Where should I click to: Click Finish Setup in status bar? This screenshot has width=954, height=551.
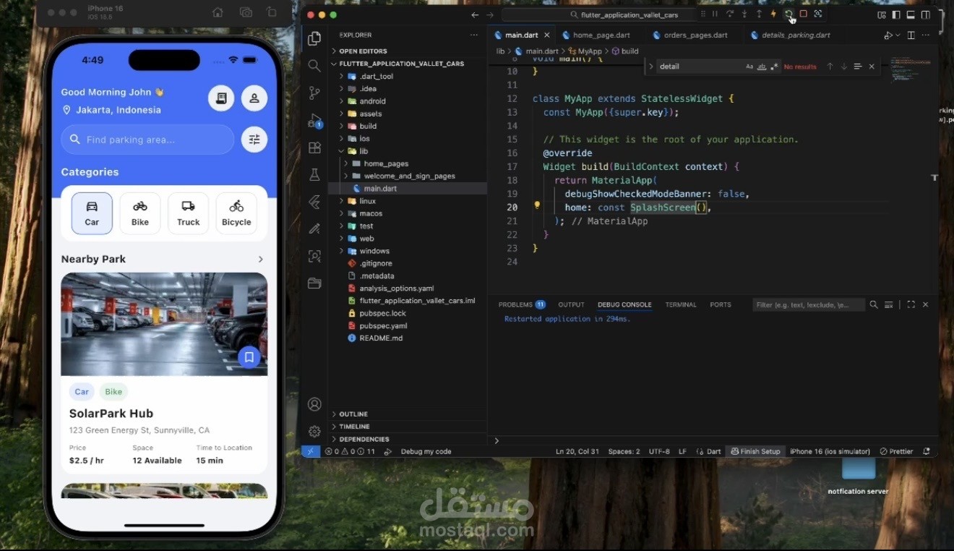point(755,451)
